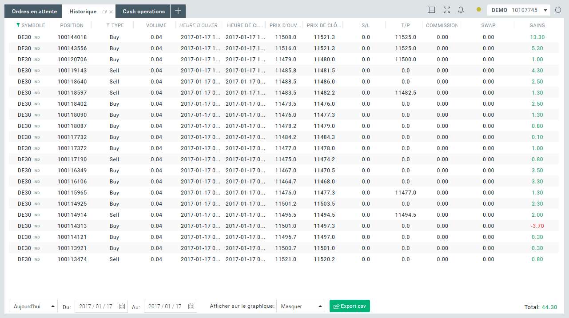569x318 pixels.
Task: Click closing price 11503.5
Action: (324, 204)
